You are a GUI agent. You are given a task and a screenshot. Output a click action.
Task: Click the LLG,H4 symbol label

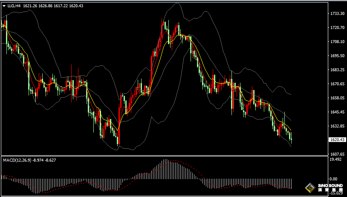coord(14,6)
